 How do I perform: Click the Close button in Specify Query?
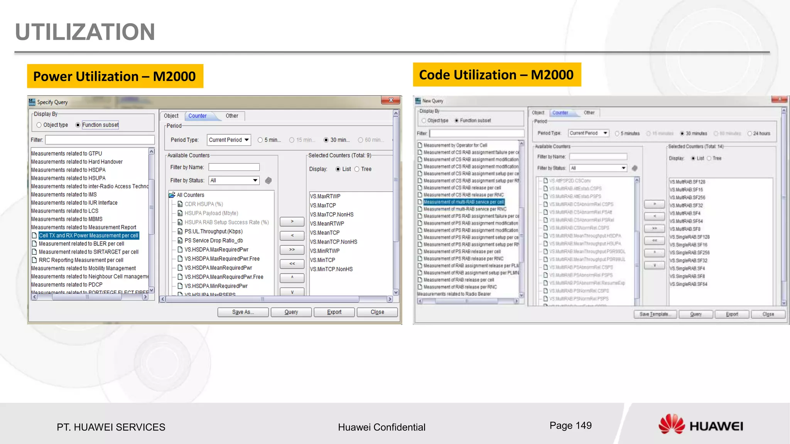[x=377, y=312]
